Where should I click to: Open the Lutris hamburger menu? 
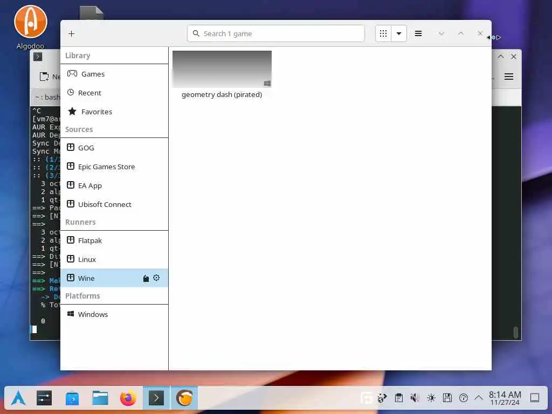coord(418,34)
